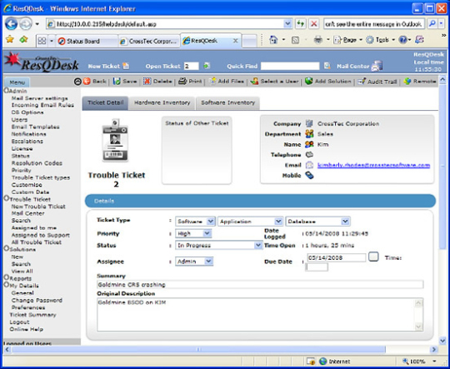Click the red Back arrow icon
Image resolution: width=450 pixels, height=369 pixels.
pyautogui.click(x=87, y=82)
